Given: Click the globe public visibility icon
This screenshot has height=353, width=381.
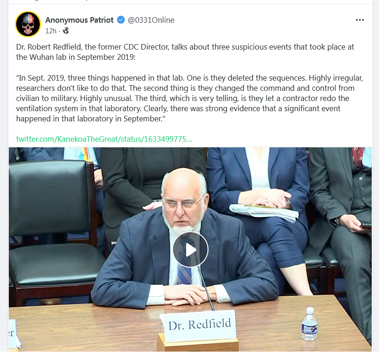Looking at the screenshot, I should (x=66, y=31).
